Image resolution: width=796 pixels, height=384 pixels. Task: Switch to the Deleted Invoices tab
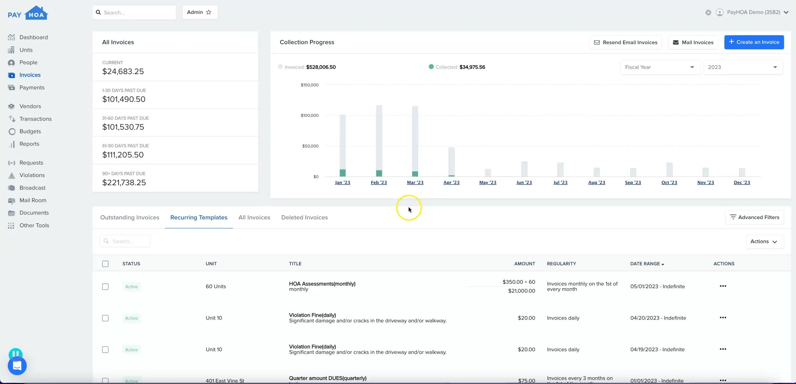[304, 218]
